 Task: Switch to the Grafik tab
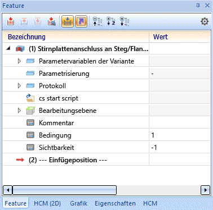pos(78,203)
